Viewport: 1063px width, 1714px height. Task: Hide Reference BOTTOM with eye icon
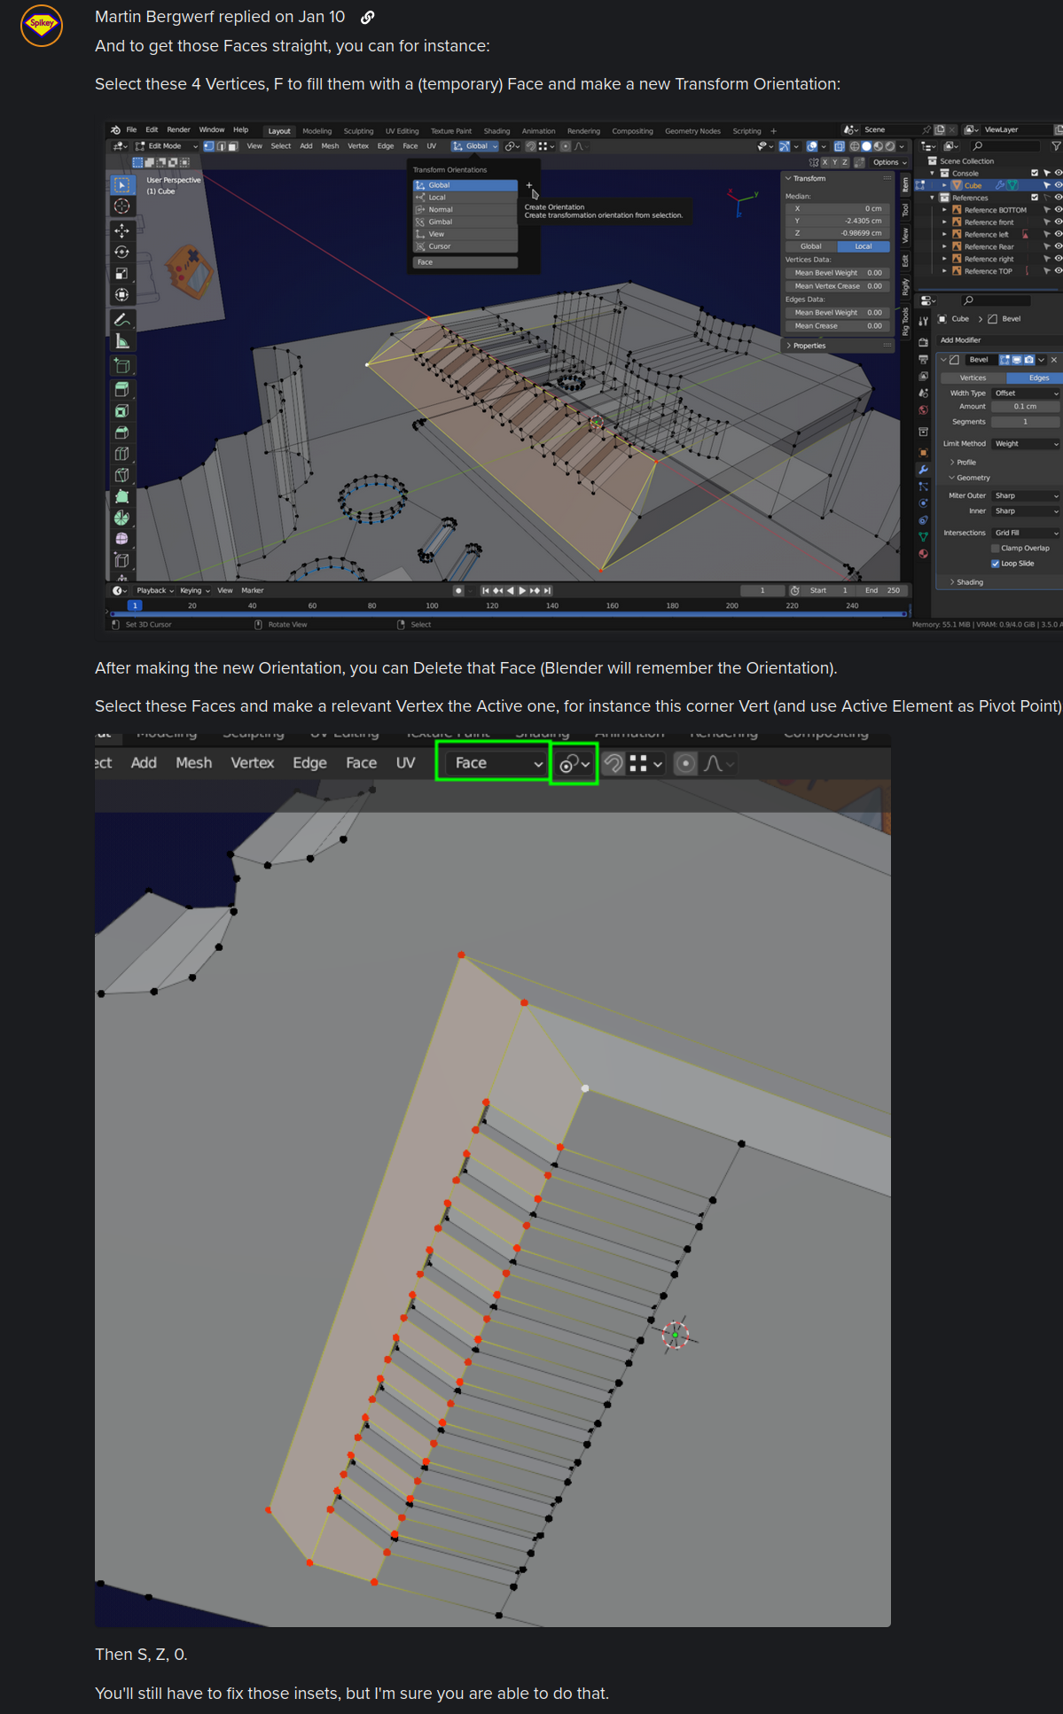(x=1058, y=210)
